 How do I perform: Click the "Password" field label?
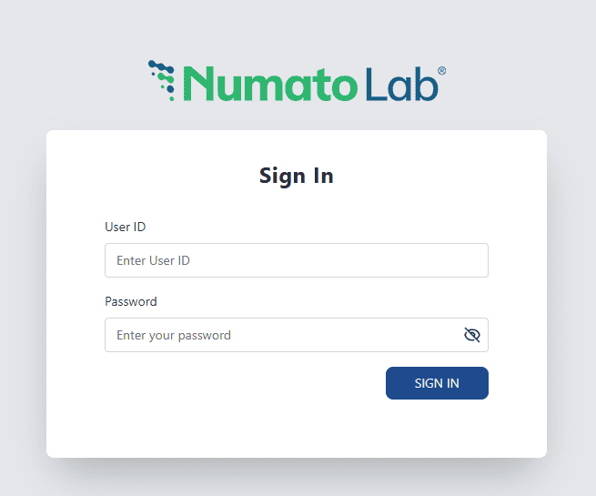click(131, 301)
